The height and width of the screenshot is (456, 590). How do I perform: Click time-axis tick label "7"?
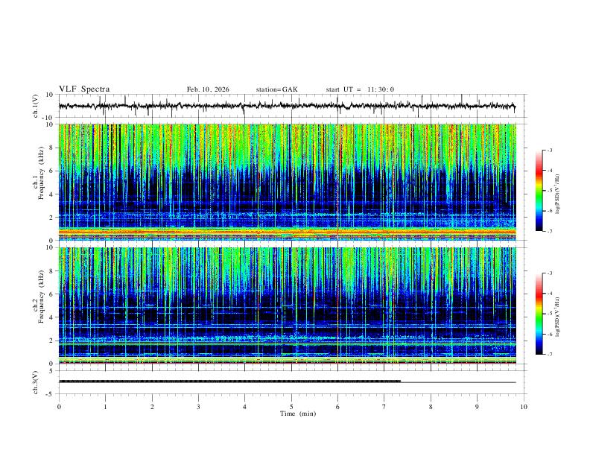(x=384, y=407)
